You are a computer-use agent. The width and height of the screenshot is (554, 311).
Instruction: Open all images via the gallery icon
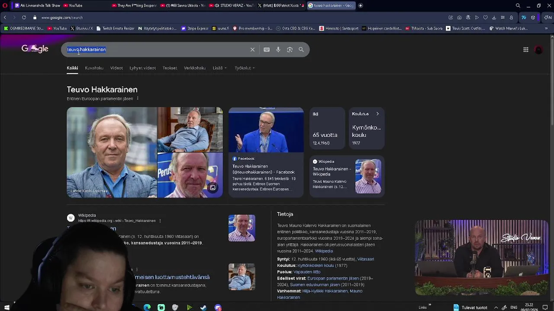coord(213,188)
